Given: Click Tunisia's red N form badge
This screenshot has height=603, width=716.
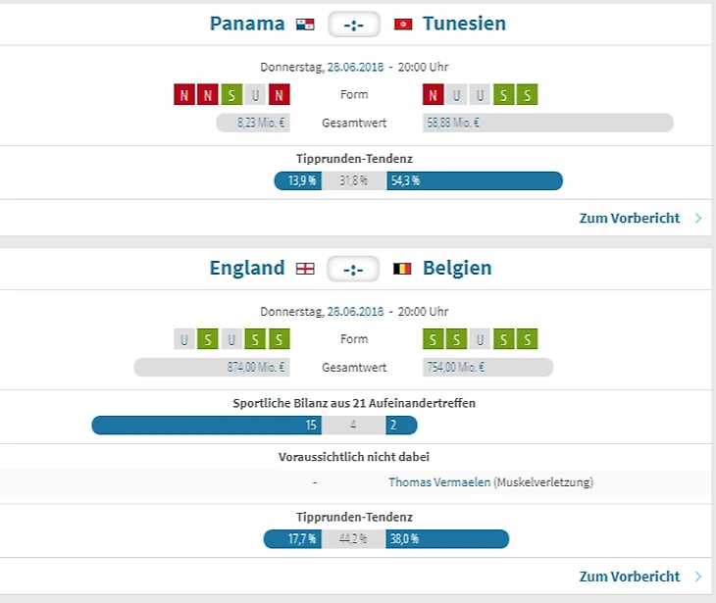Looking at the screenshot, I should pos(432,95).
